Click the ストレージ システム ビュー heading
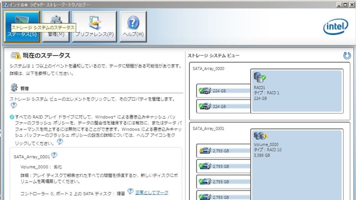 tap(214, 56)
